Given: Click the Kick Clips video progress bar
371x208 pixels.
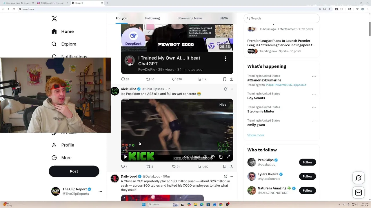Looking at the screenshot, I should tap(177, 151).
